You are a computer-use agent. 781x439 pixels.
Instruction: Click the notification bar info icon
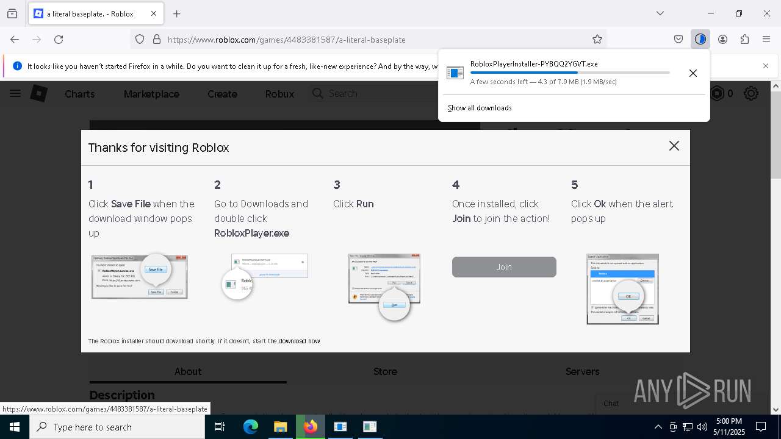pyautogui.click(x=17, y=66)
